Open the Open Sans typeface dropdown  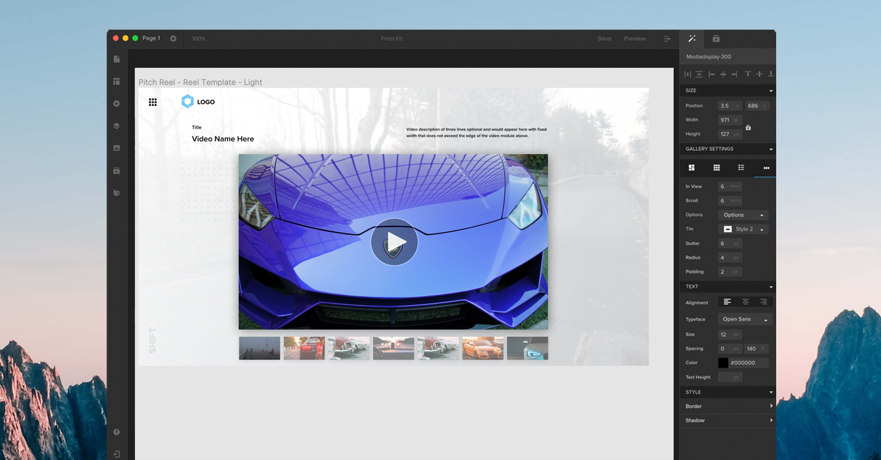[x=745, y=319]
